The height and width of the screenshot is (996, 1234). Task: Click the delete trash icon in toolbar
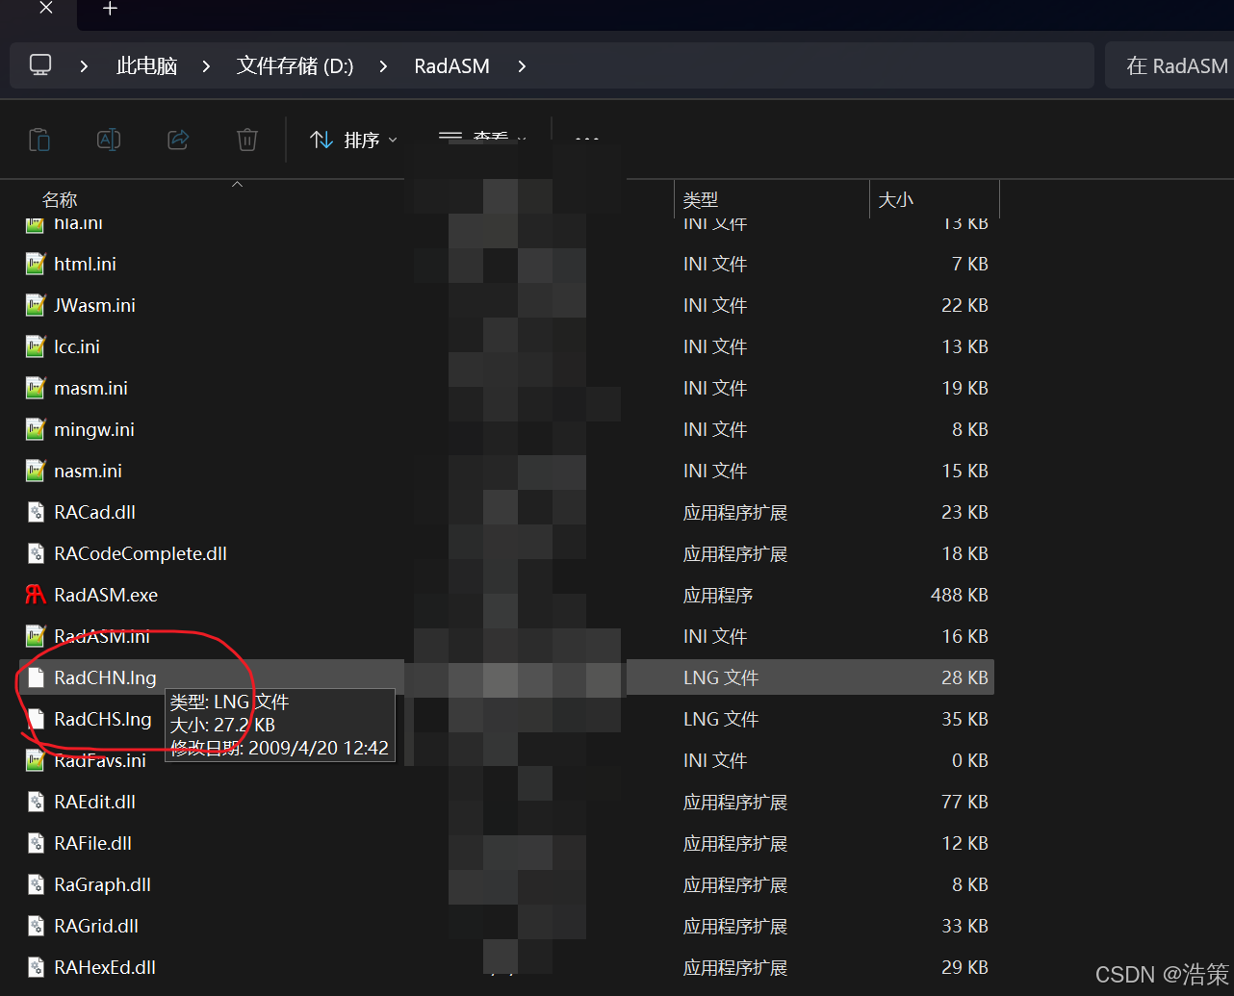tap(247, 140)
